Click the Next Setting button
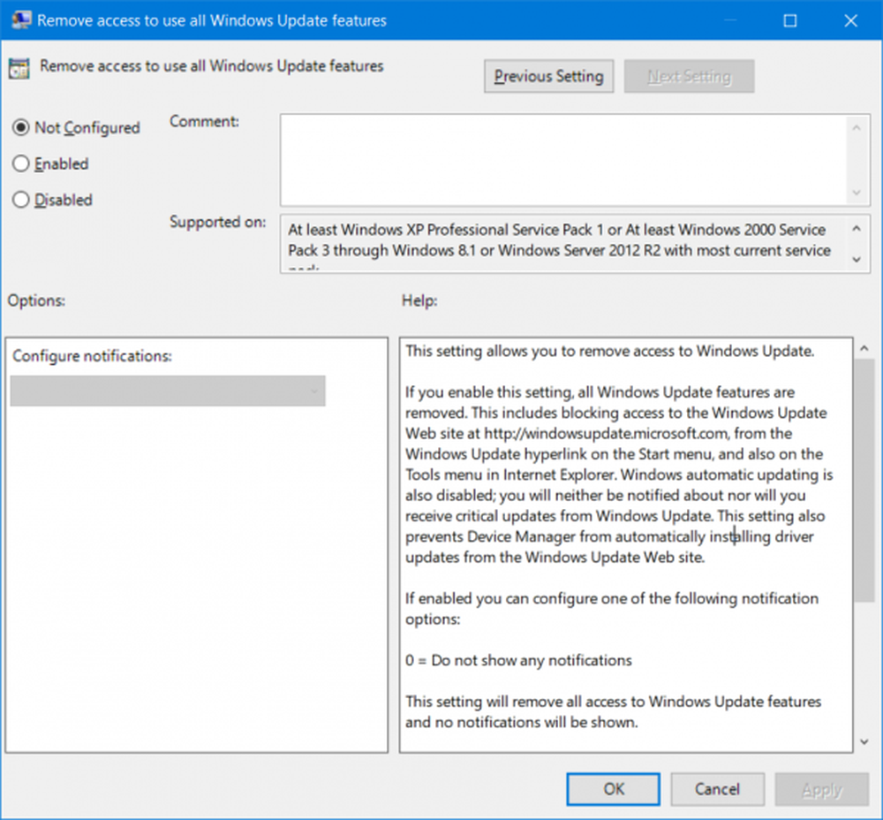The image size is (883, 820). tap(689, 77)
